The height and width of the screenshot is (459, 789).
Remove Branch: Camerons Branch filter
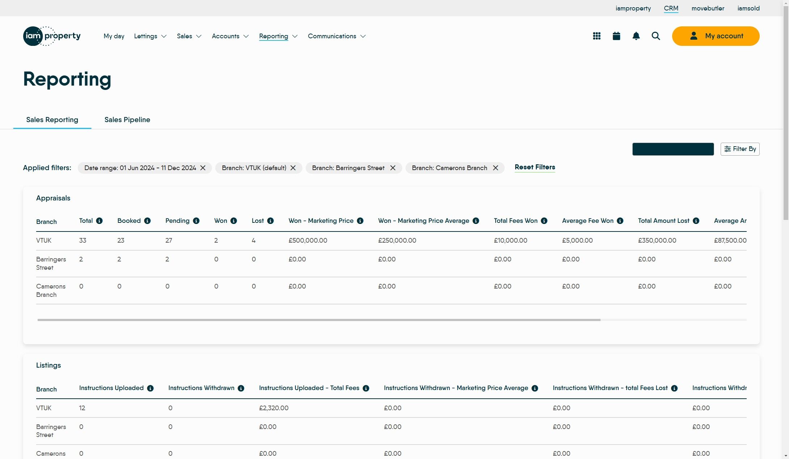[496, 168]
